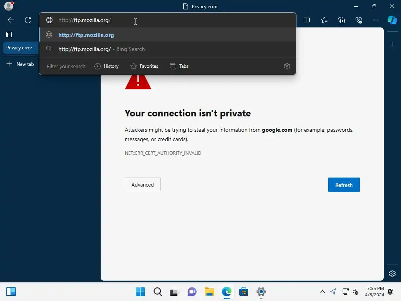Reload the page with the Refresh icon
Image resolution: width=401 pixels, height=301 pixels.
28,20
